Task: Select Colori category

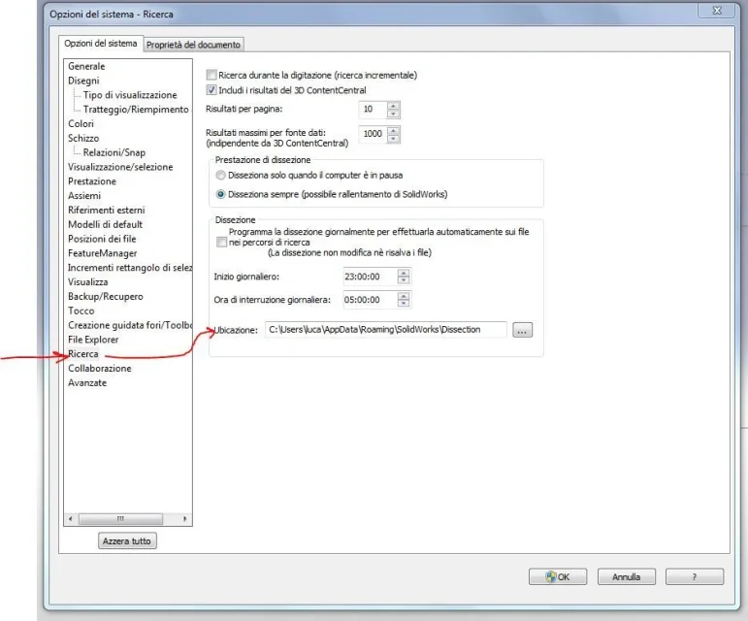Action: 81,123
